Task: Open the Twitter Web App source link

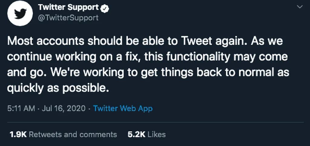Action: (x=123, y=109)
